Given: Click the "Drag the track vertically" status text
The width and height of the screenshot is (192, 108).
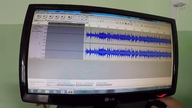Looking at the screenshot, I should [x=77, y=89].
